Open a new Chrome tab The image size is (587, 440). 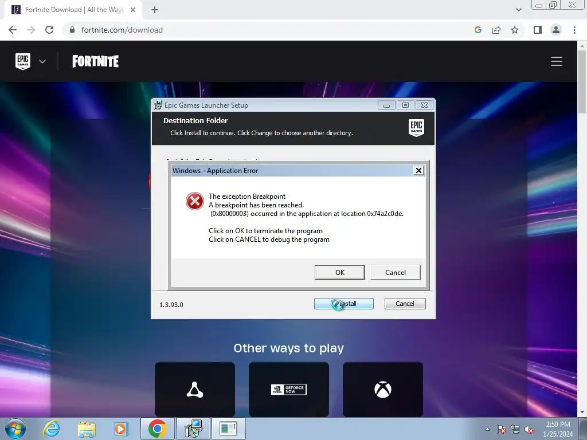[x=155, y=10]
